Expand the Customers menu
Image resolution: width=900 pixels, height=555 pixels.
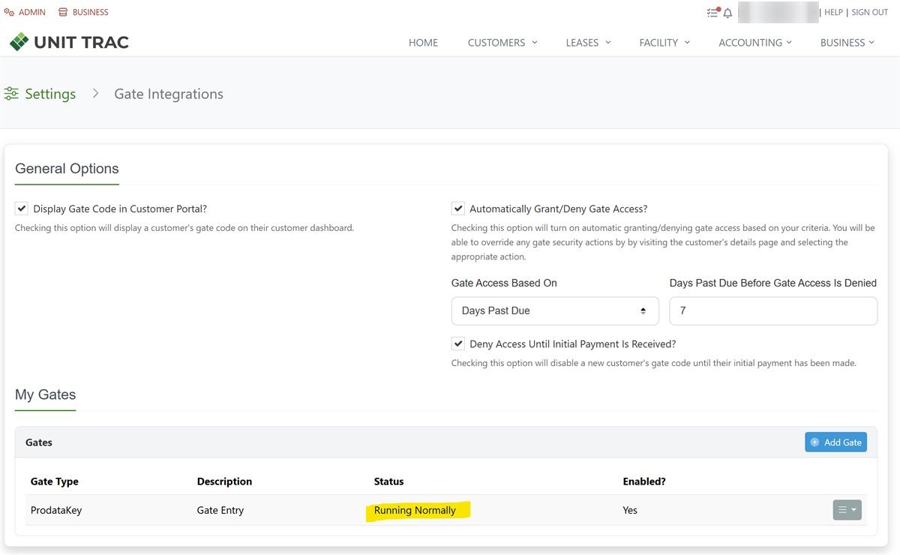[502, 43]
